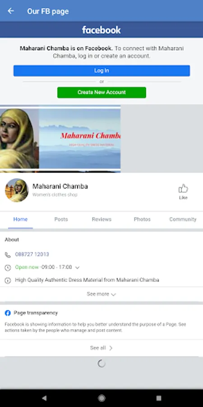Go to the Community tab
This screenshot has height=407, width=203.
(183, 219)
